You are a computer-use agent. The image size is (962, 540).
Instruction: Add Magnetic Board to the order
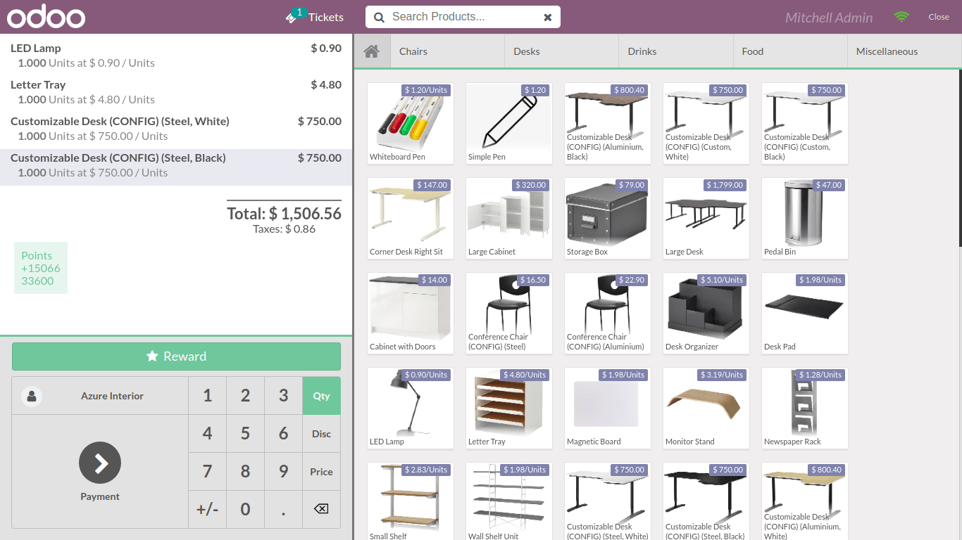[x=608, y=409]
